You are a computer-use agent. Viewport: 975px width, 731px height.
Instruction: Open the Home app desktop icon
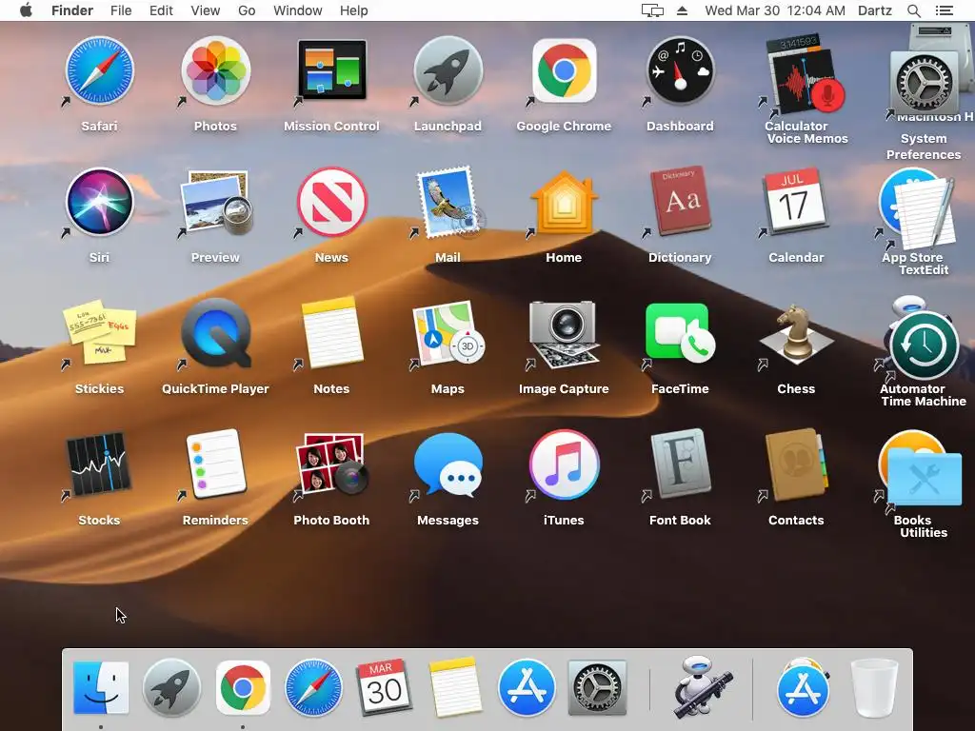pos(564,203)
